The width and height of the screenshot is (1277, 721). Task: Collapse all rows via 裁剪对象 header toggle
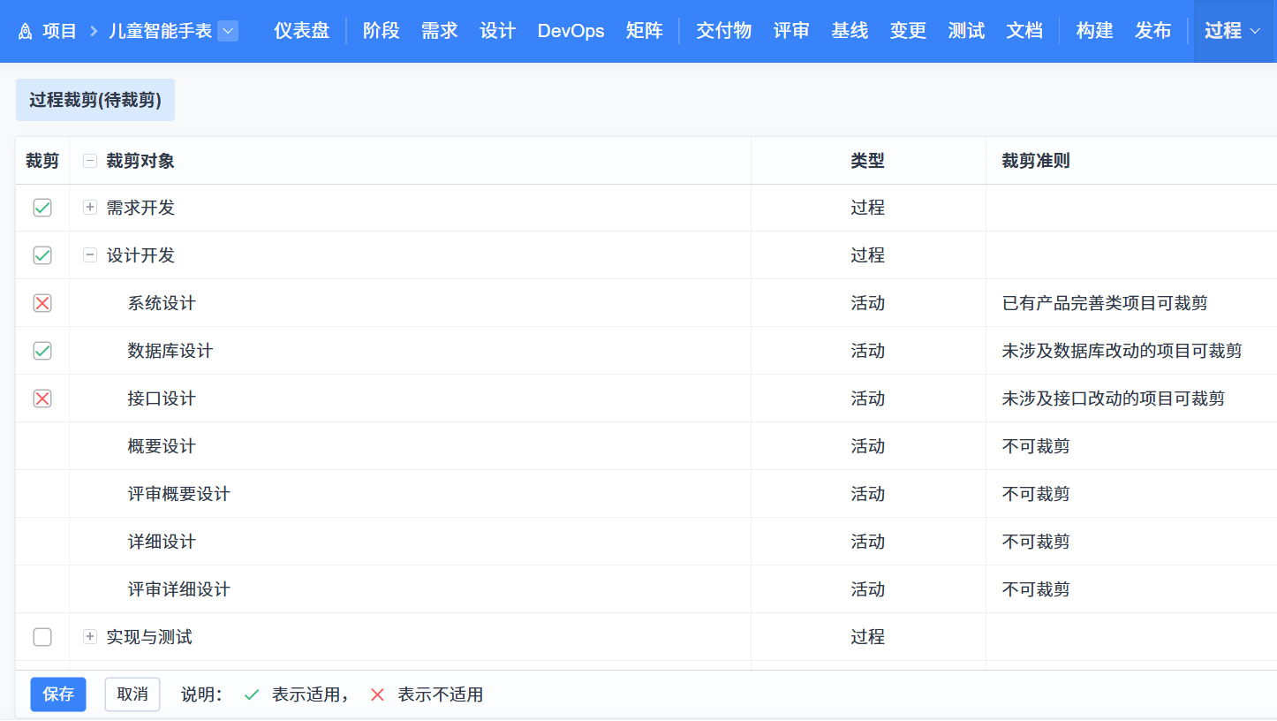click(x=89, y=161)
